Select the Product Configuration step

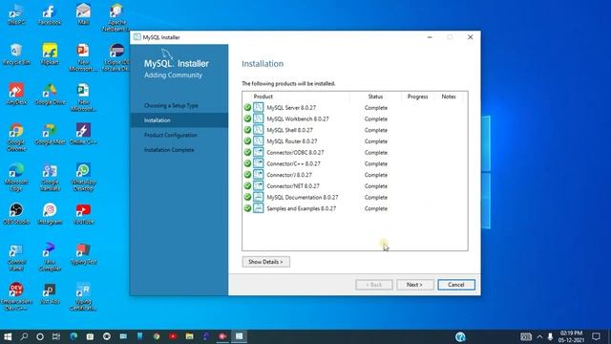tap(171, 135)
